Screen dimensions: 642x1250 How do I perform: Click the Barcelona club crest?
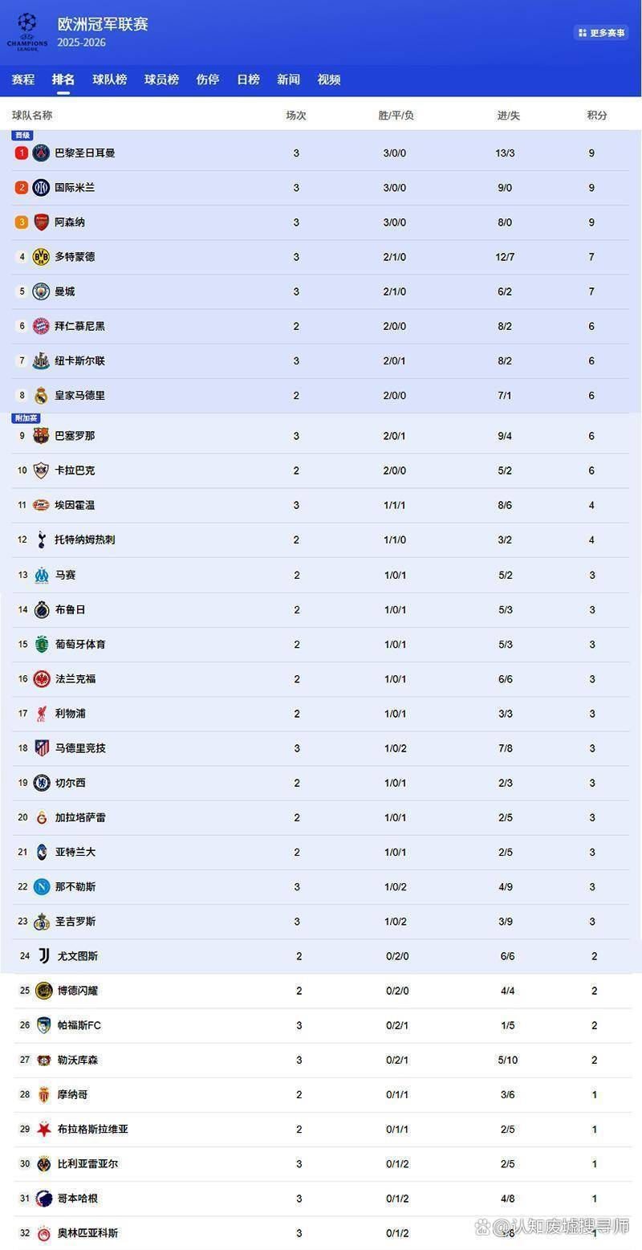[42, 436]
